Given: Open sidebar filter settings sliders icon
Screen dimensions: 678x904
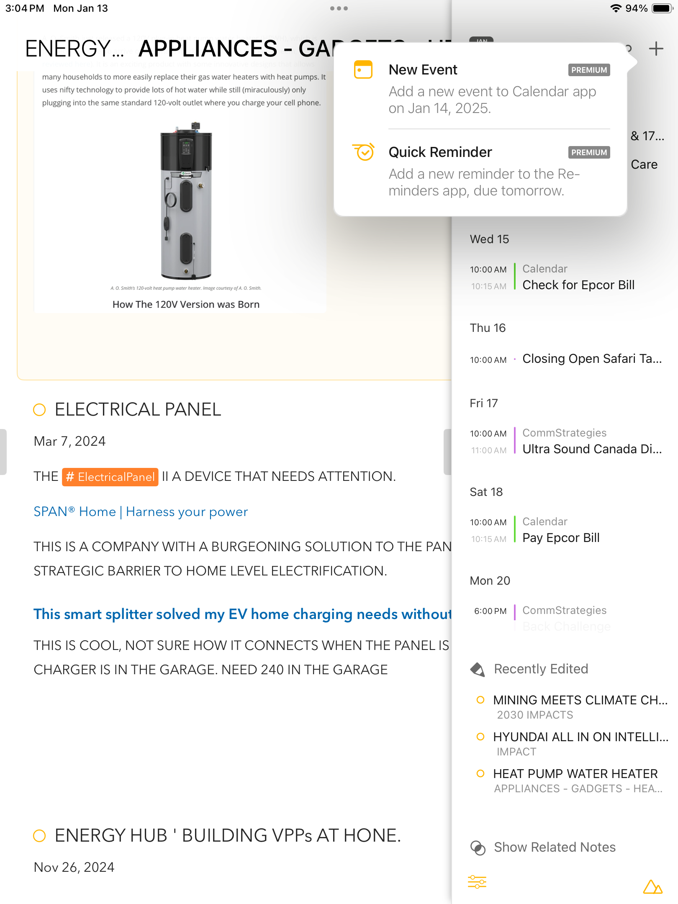Looking at the screenshot, I should click(x=477, y=882).
